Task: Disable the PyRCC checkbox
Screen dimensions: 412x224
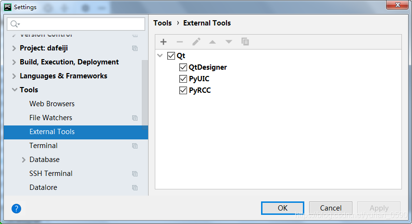Action: tap(183, 90)
